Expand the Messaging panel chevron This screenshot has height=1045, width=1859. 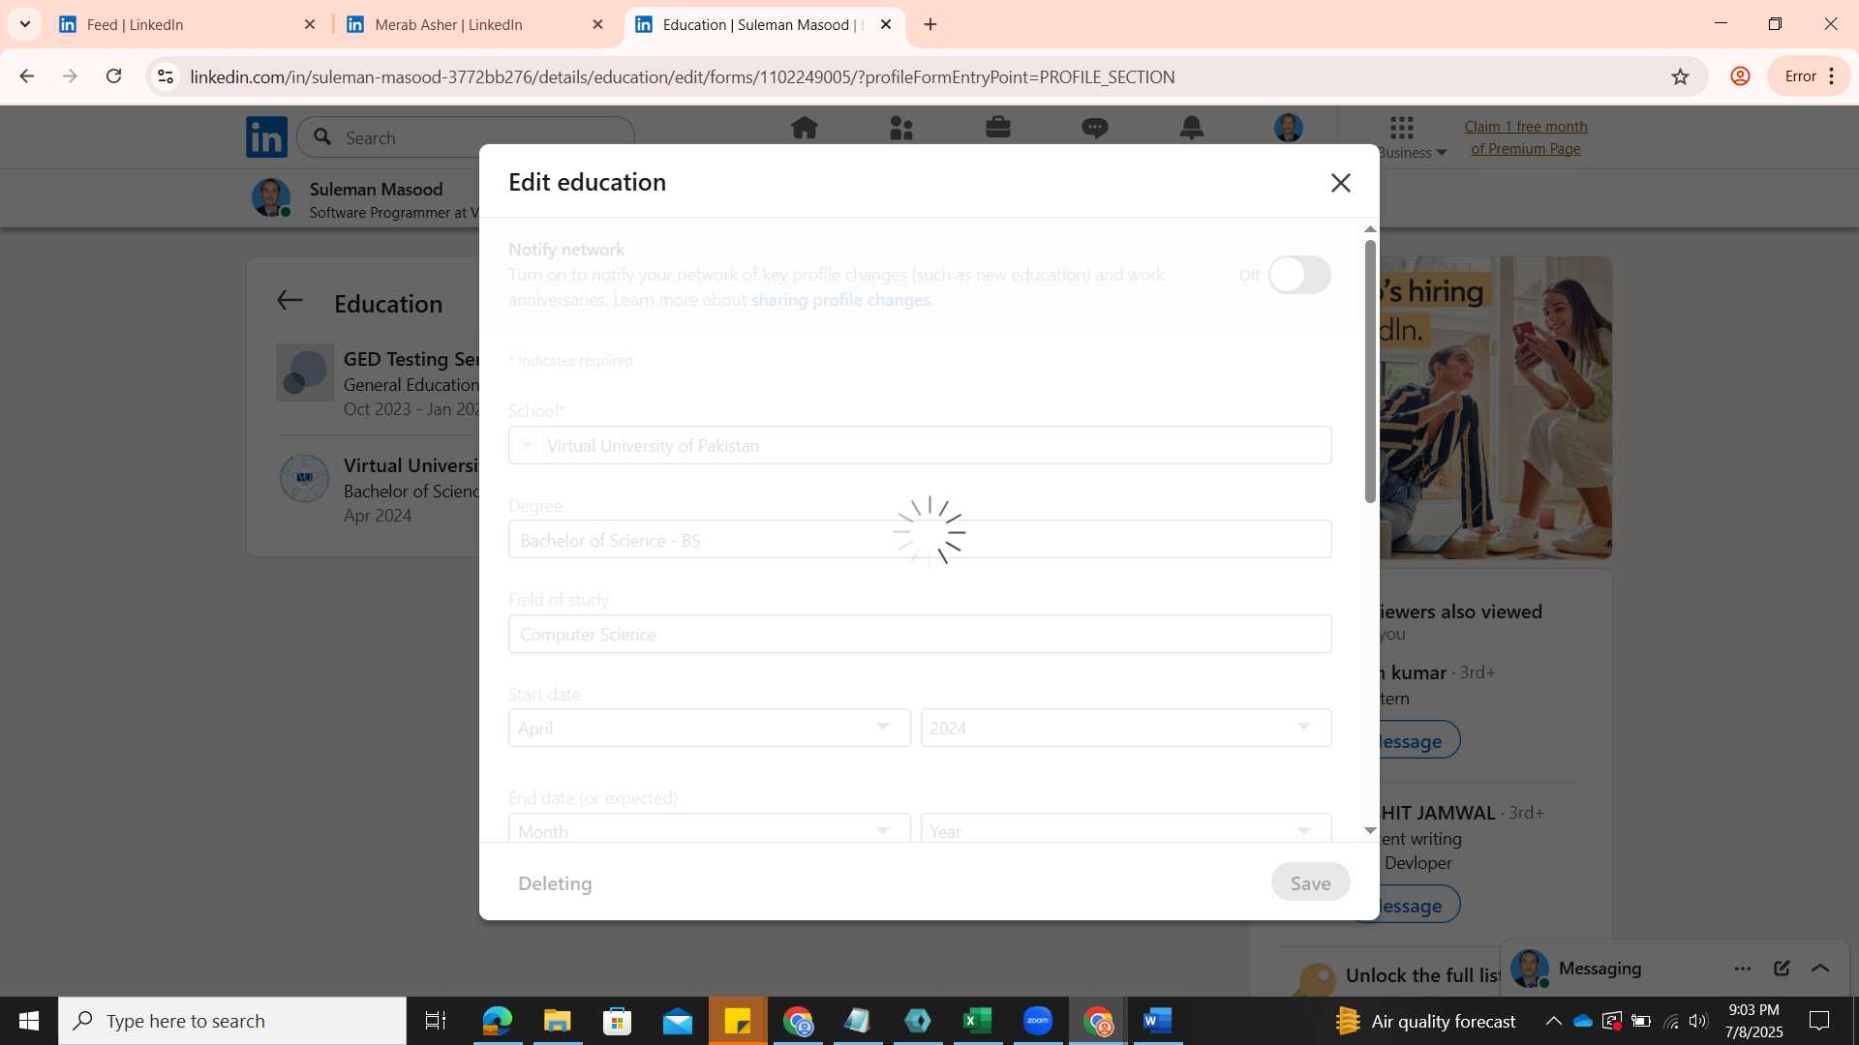pyautogui.click(x=1820, y=969)
